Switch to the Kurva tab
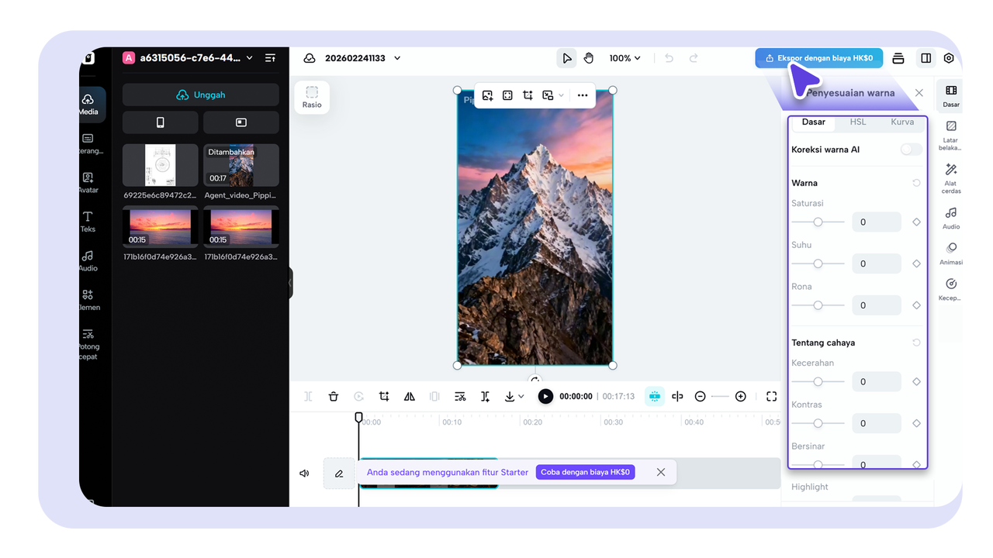Viewport: 993px width, 558px height. 901,122
